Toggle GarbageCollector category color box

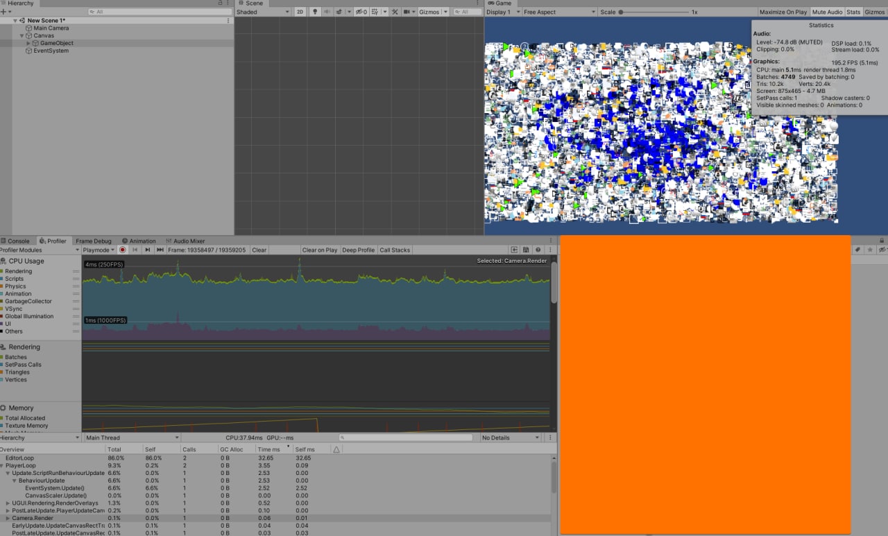(2, 301)
